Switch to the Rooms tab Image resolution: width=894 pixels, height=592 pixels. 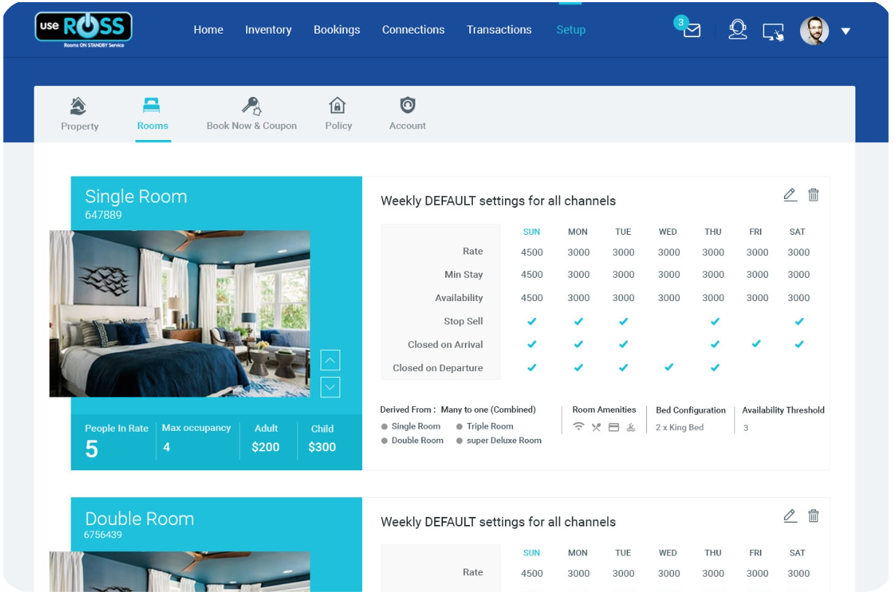(x=152, y=114)
